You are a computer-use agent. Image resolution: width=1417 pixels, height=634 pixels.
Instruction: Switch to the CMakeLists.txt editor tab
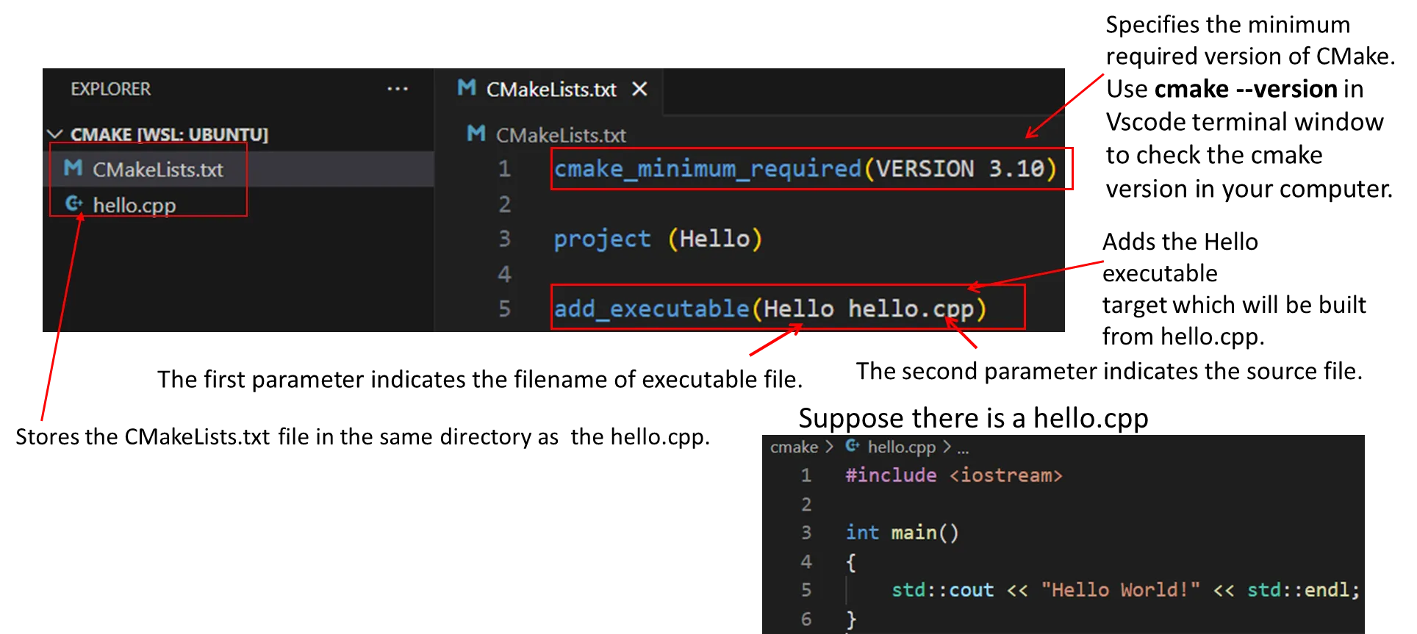click(x=550, y=90)
